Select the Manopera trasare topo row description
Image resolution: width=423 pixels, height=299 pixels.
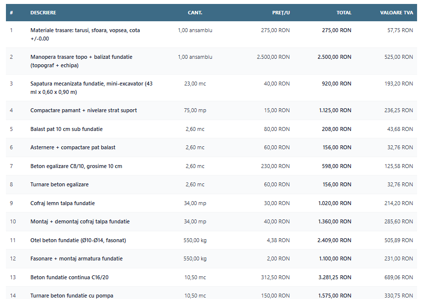81,61
